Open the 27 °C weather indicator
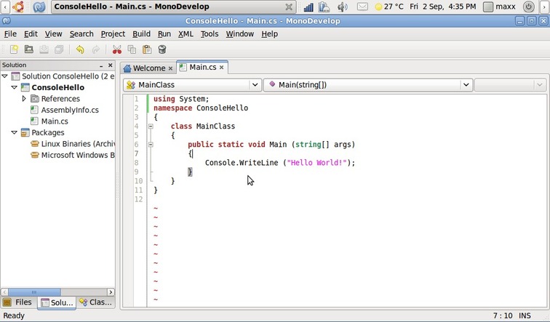The width and height of the screenshot is (550, 322). coord(389,7)
